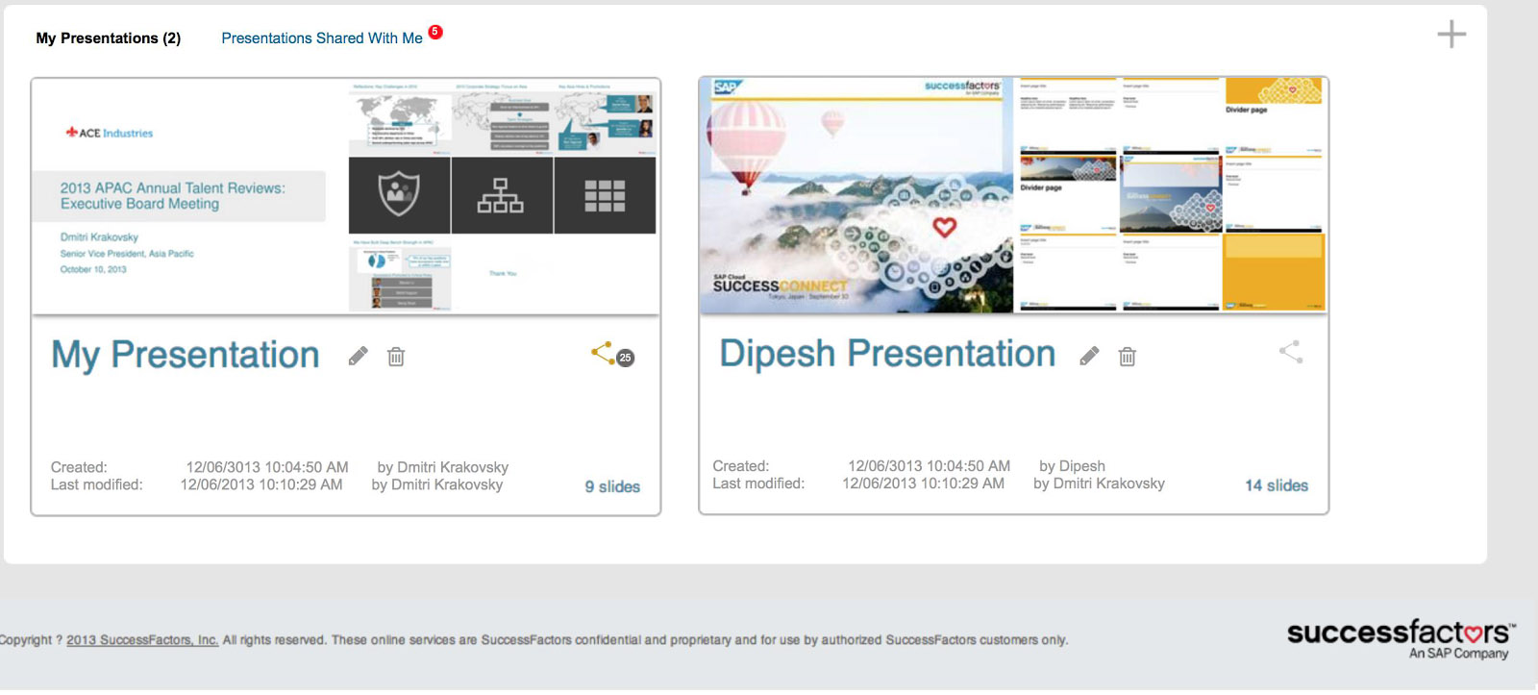Open the Dipesh Presentation title link
The height and width of the screenshot is (695, 1538).
pos(886,354)
